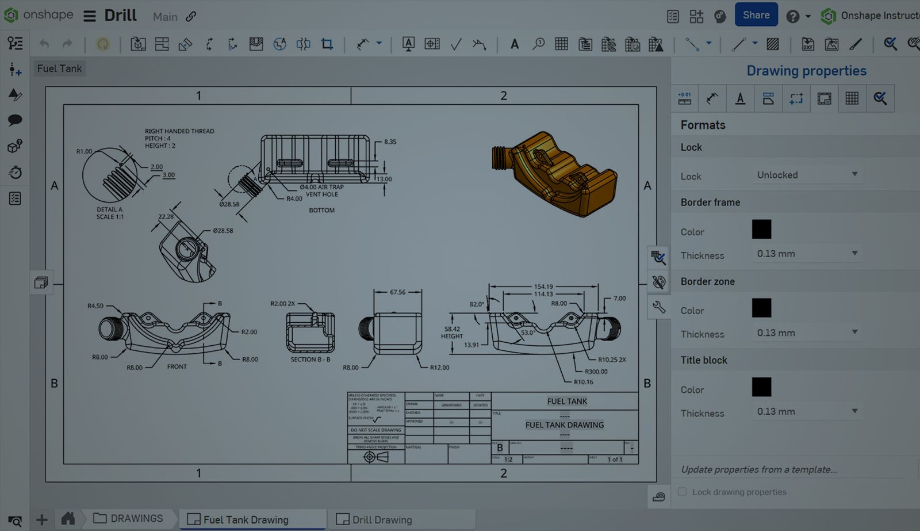Switch to the Drill Drawing tab
This screenshot has width=920, height=531.
tap(381, 519)
